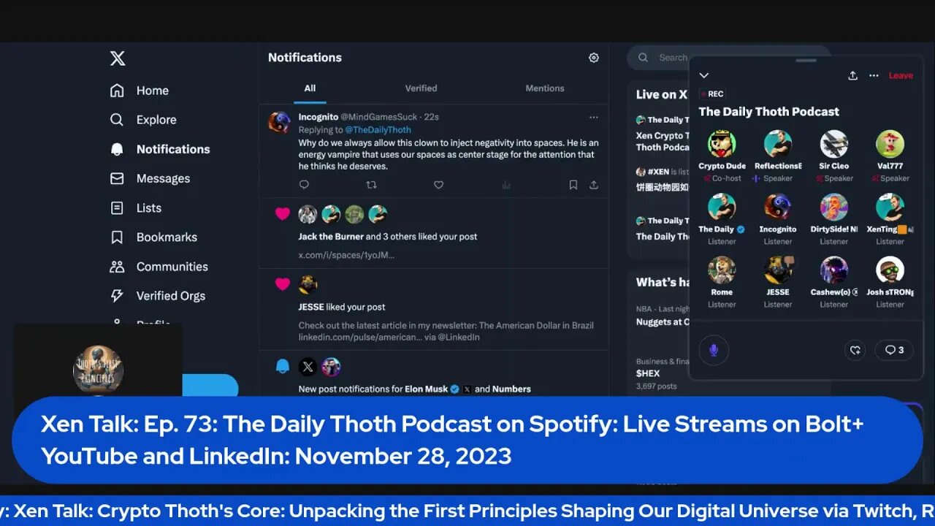Bookmark Incognito's post
The image size is (935, 526).
tap(573, 185)
